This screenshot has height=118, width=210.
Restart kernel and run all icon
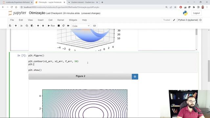[x=68, y=26]
